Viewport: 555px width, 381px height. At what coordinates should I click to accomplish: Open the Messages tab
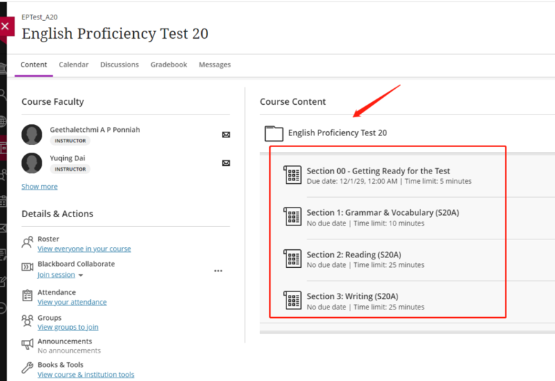(214, 65)
